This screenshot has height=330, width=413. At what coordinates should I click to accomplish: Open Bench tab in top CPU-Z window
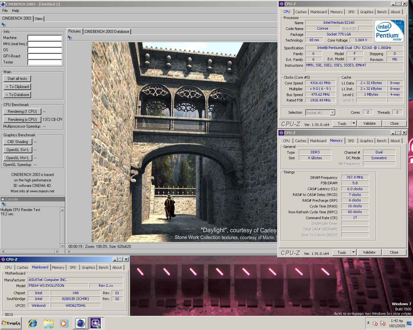click(382, 12)
